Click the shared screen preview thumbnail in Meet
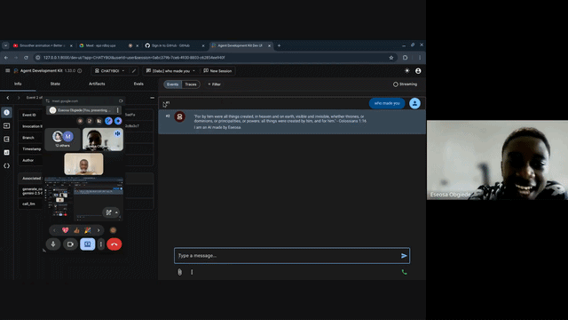568x320 pixels. pos(83,198)
